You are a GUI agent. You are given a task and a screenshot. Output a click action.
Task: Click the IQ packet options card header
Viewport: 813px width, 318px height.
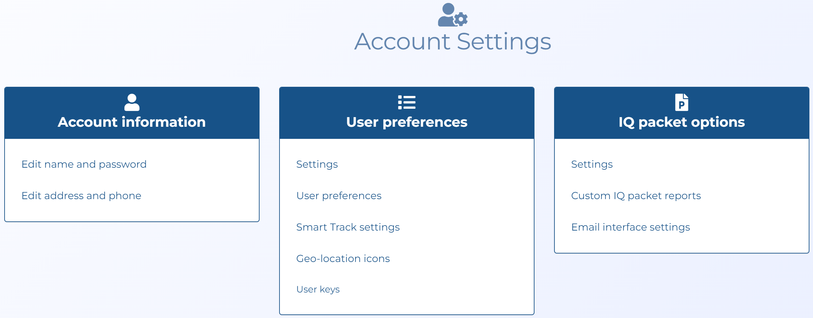coord(682,122)
